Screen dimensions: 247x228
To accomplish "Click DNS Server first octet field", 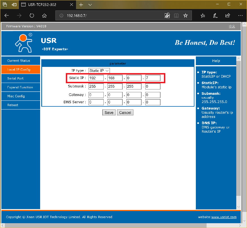I will click(x=96, y=102).
